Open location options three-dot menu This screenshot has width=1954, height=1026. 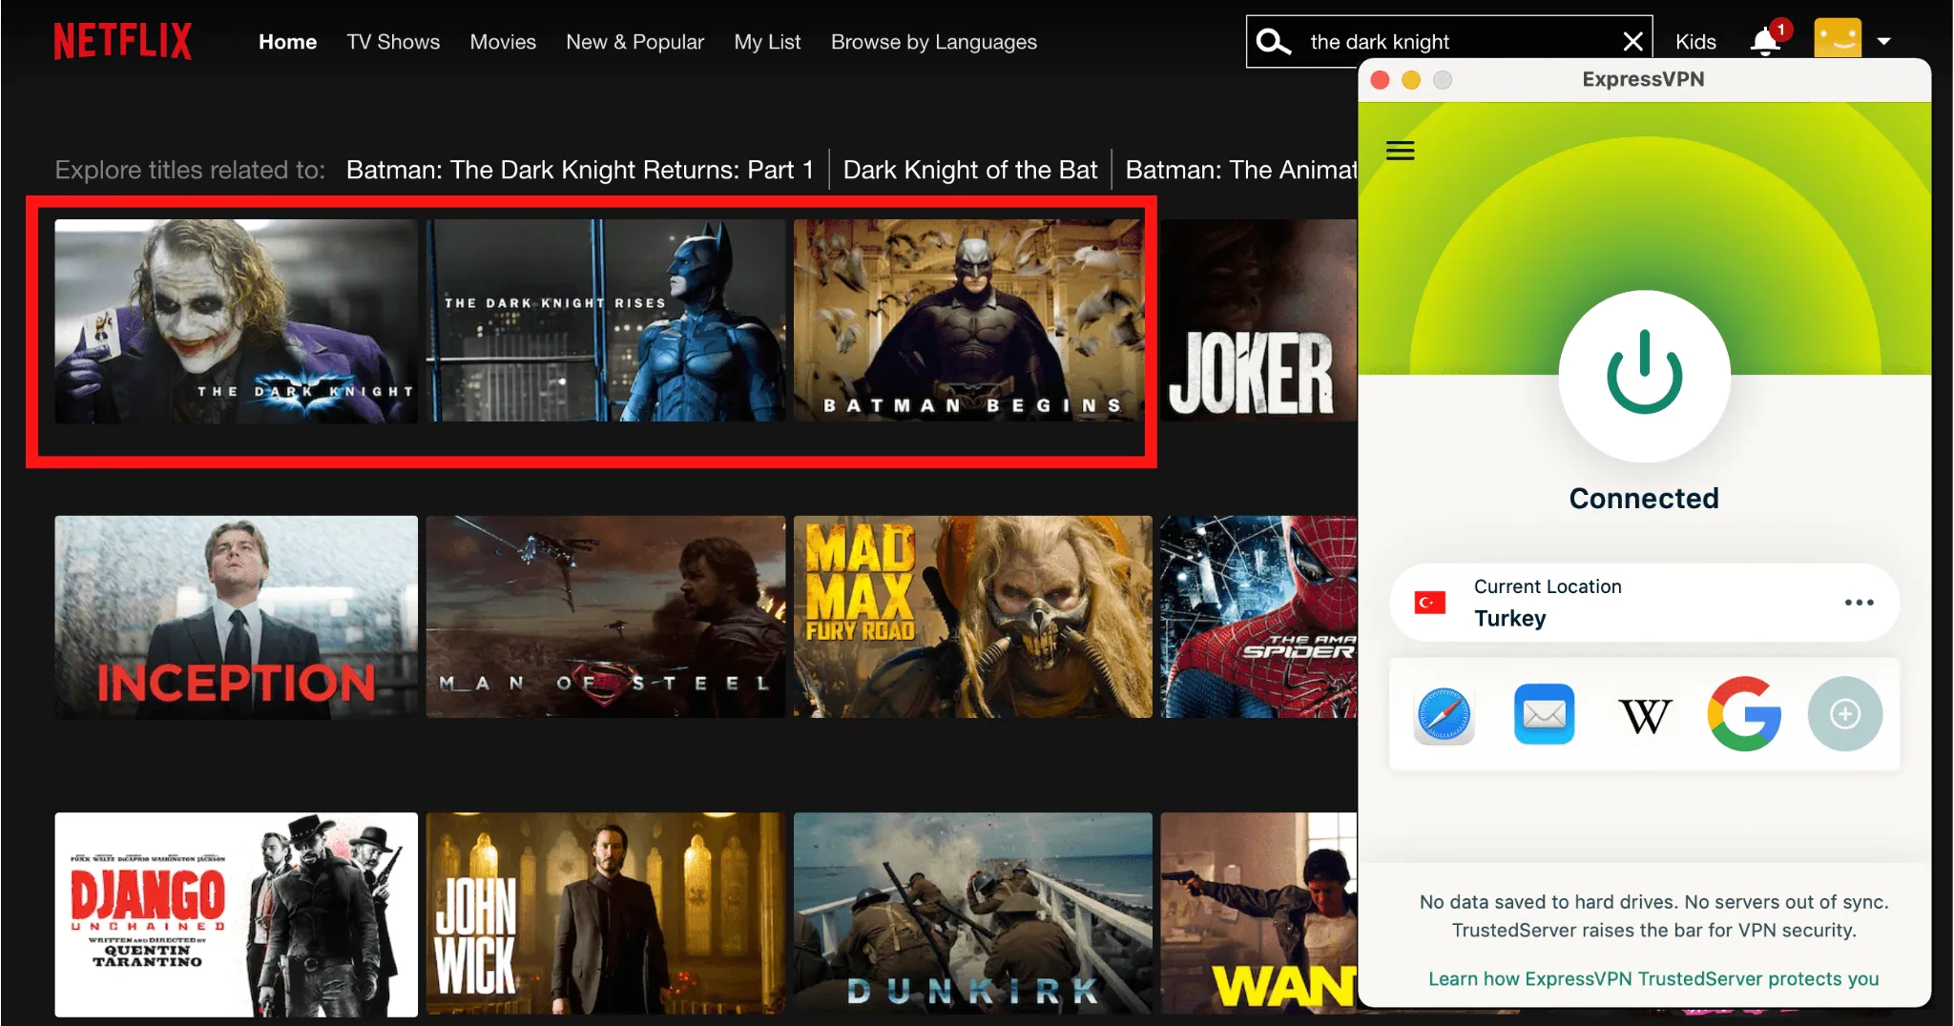click(x=1859, y=603)
